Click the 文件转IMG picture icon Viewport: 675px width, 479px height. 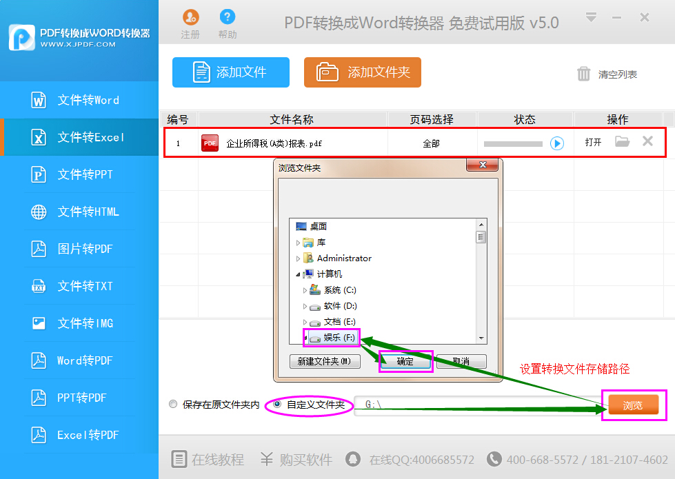pos(39,323)
